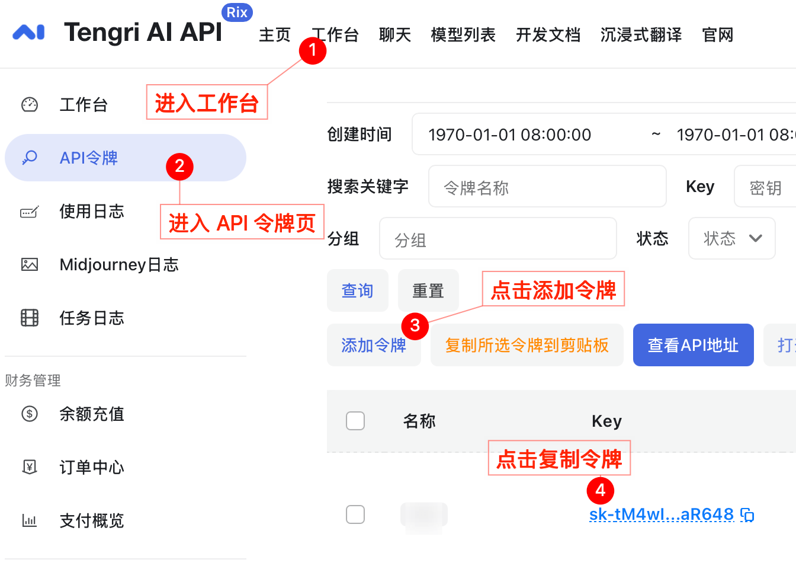Copy the sk-tM4wl...aR648 key link
This screenshot has width=796, height=569.
pos(662,514)
